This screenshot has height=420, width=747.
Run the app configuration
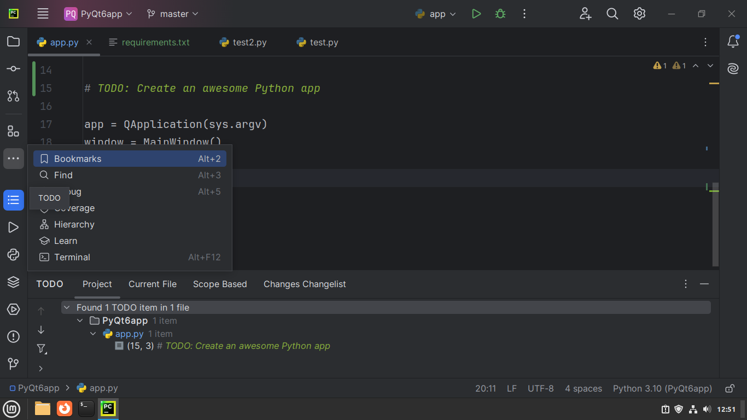pyautogui.click(x=476, y=14)
